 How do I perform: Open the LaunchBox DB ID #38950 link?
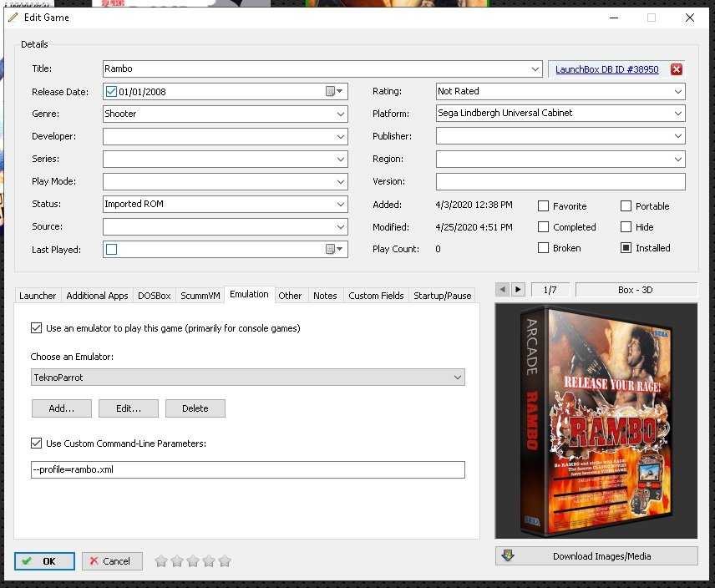pos(607,69)
